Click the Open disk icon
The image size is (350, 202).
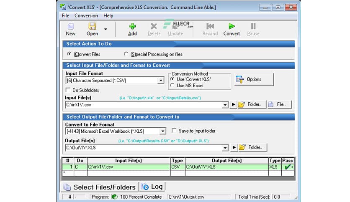[92, 26]
